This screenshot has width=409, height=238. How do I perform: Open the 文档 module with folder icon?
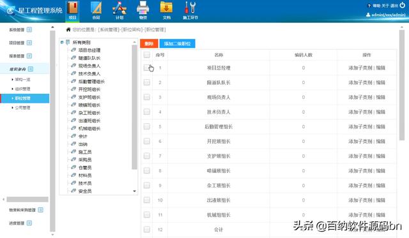(166, 11)
